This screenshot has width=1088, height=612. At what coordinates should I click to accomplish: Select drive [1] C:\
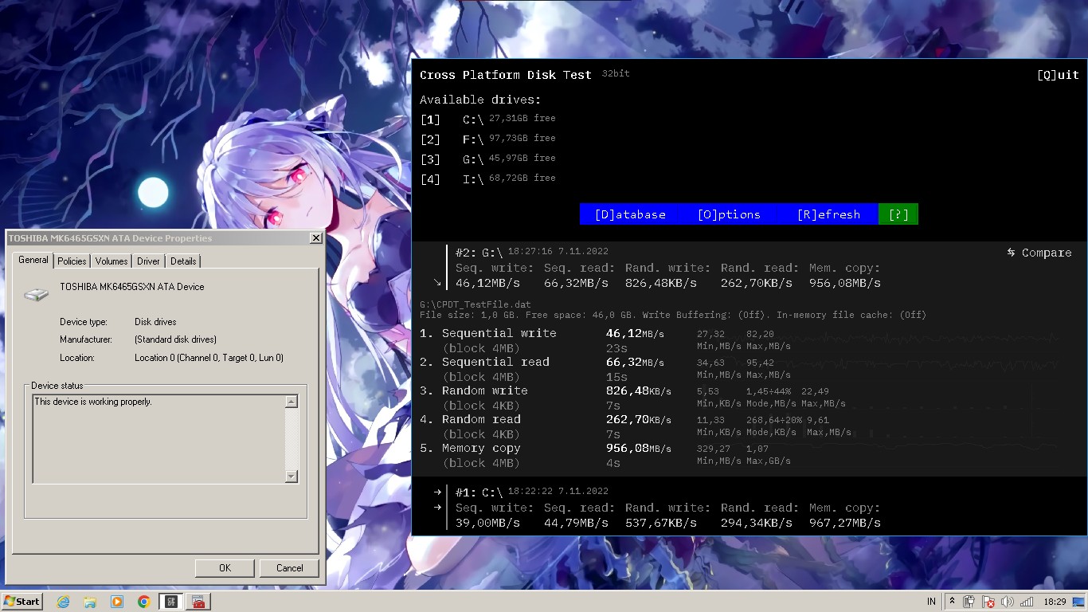[x=488, y=119]
